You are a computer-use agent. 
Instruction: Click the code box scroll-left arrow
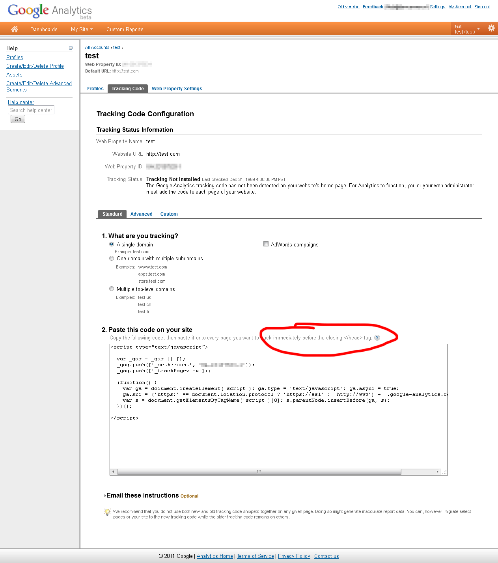pyautogui.click(x=113, y=472)
